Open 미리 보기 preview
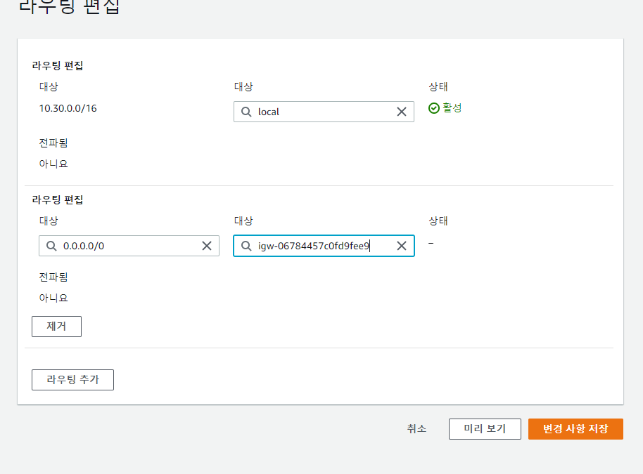The width and height of the screenshot is (643, 474). coord(485,428)
